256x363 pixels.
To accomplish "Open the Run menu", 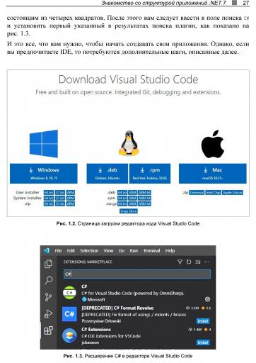I will (134, 250).
